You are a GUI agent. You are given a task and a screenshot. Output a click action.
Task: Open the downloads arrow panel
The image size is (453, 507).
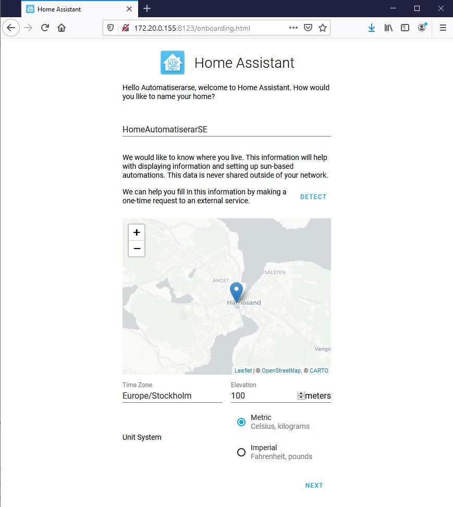pyautogui.click(x=372, y=28)
